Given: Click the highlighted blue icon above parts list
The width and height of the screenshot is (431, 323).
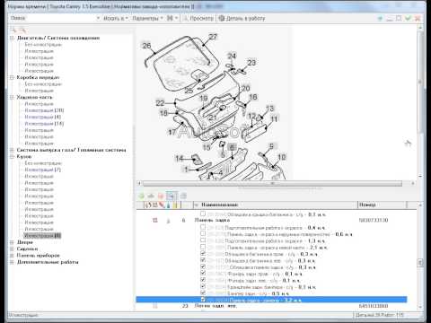Looking at the screenshot, I should (x=172, y=196).
